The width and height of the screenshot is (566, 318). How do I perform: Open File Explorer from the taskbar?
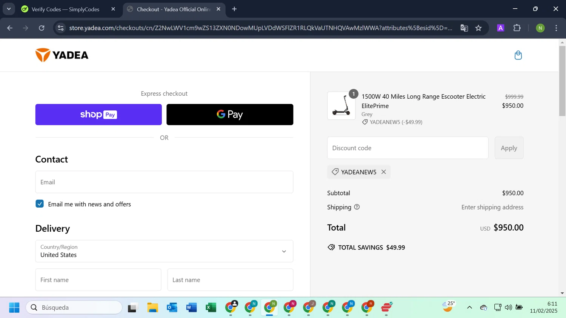coord(152,307)
